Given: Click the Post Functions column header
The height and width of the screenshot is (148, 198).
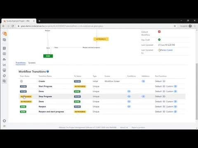Looking at the screenshot, I should (x=161, y=76).
